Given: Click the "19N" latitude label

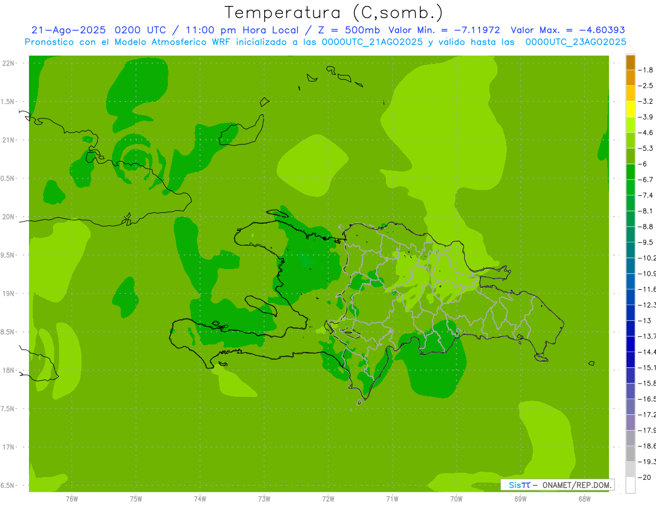Looking at the screenshot, I should [x=8, y=294].
